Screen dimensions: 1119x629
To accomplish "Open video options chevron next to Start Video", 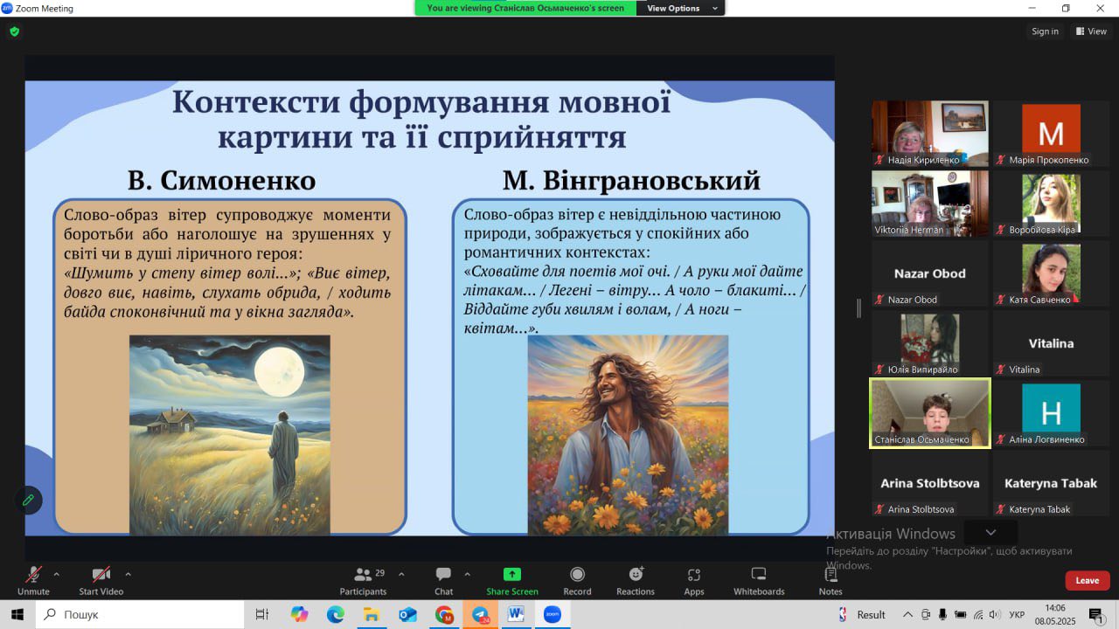I will pos(128,574).
